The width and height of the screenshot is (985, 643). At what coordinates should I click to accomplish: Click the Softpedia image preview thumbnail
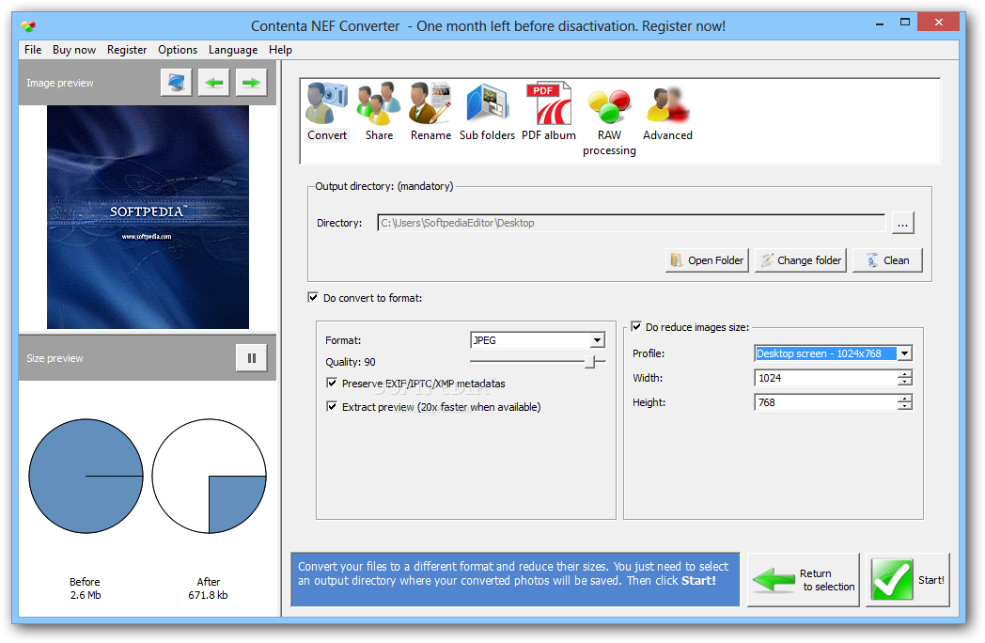click(148, 217)
